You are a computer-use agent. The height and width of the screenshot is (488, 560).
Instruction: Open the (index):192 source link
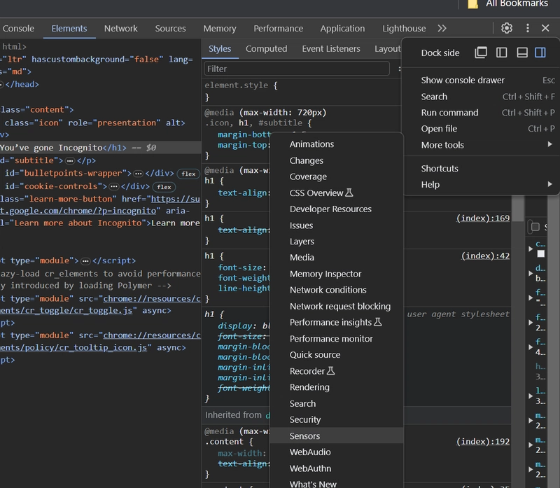click(483, 442)
